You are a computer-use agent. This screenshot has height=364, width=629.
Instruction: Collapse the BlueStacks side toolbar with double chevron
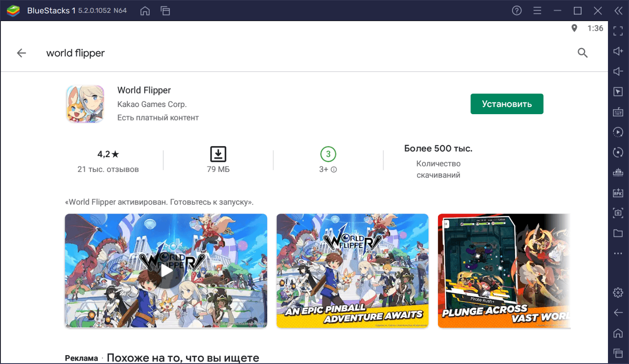click(618, 11)
